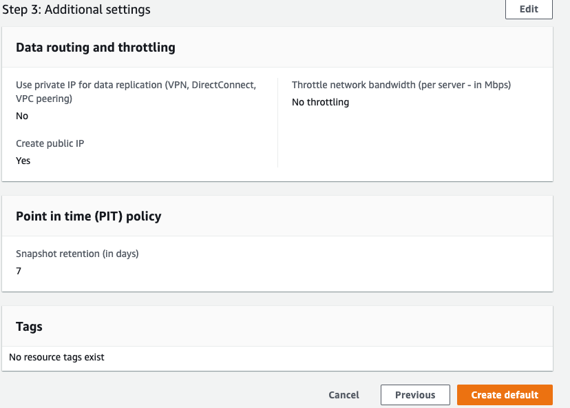
Task: Click the vertical divider in Data routing panel
Action: click(277, 122)
